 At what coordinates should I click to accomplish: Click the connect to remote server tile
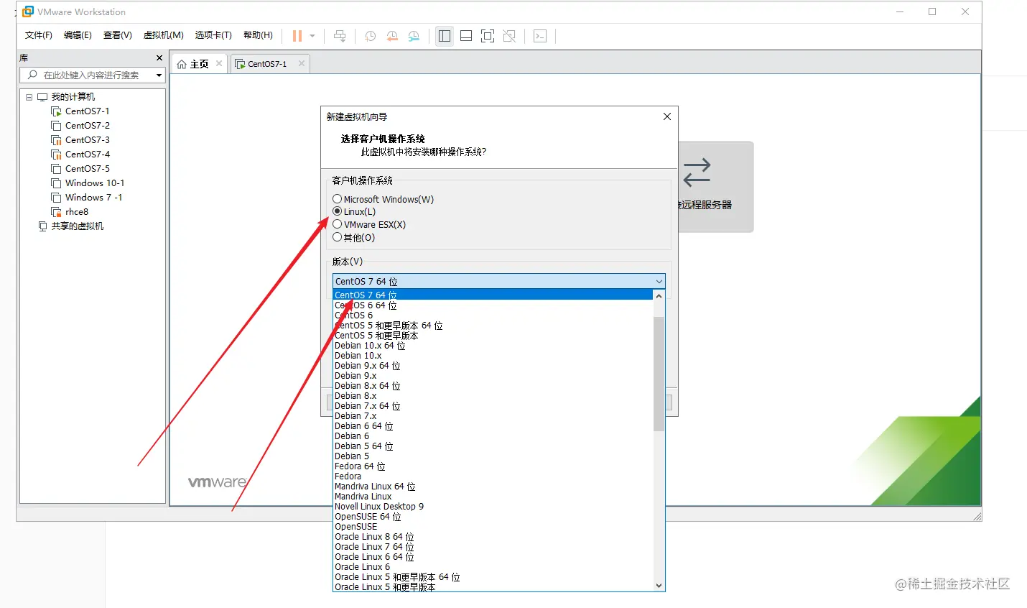(715, 186)
